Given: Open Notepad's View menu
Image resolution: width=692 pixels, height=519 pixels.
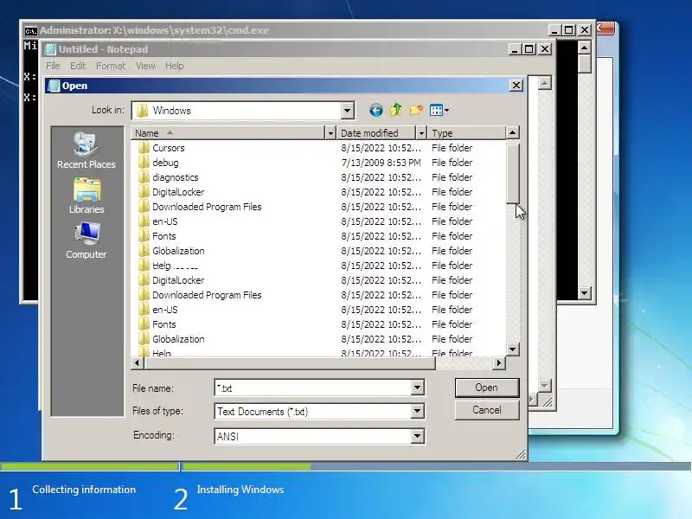Looking at the screenshot, I should [145, 66].
